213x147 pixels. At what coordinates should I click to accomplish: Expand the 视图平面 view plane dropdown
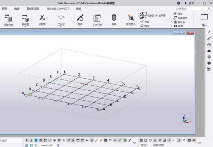coord(159,145)
